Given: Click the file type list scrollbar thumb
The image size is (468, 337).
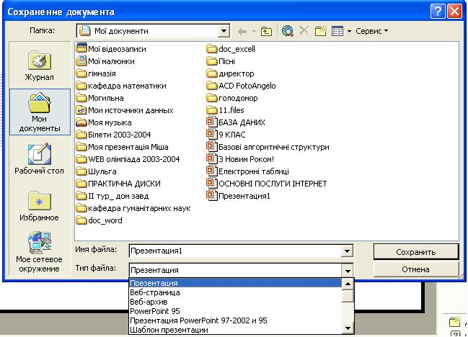Looking at the screenshot, I should tap(348, 295).
